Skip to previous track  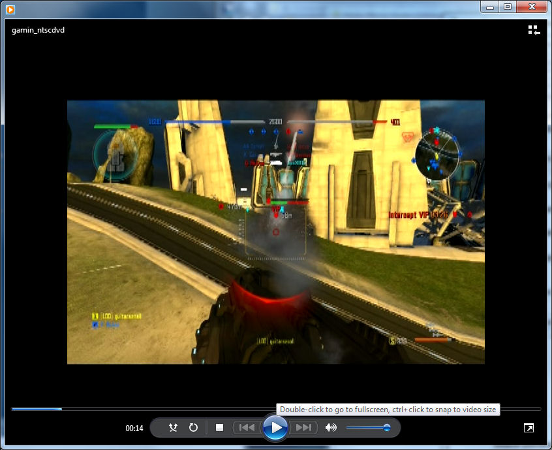pyautogui.click(x=247, y=427)
